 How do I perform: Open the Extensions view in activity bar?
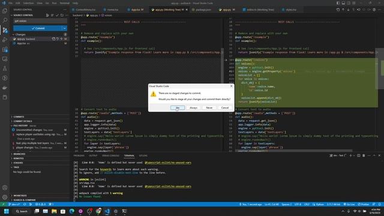5,49
